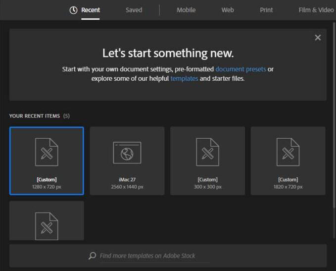Switch to the Mobile presets tab

[x=186, y=10]
